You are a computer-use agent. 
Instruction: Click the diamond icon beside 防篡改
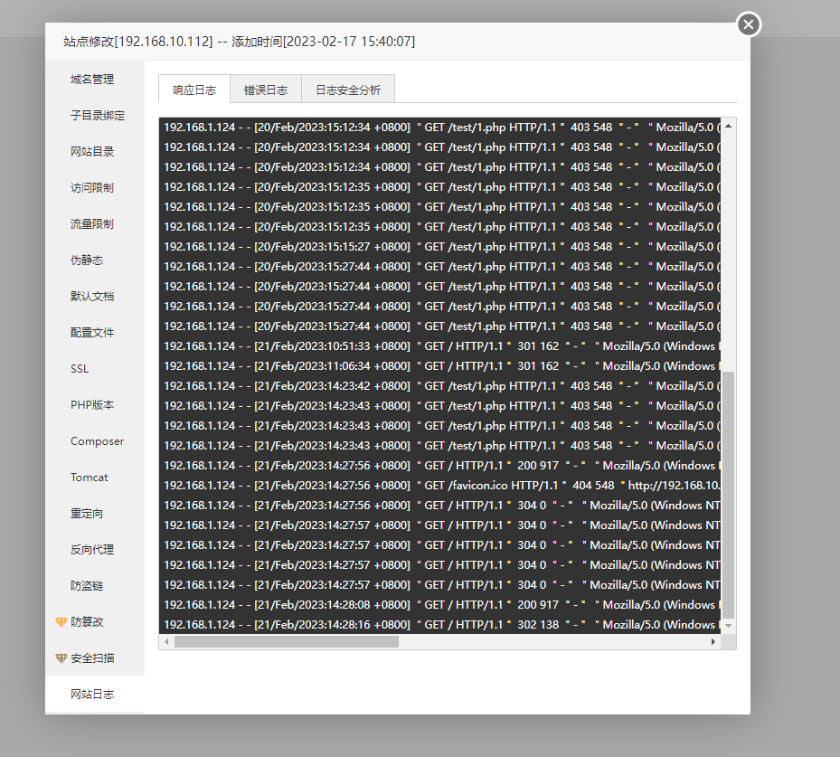pyautogui.click(x=61, y=622)
